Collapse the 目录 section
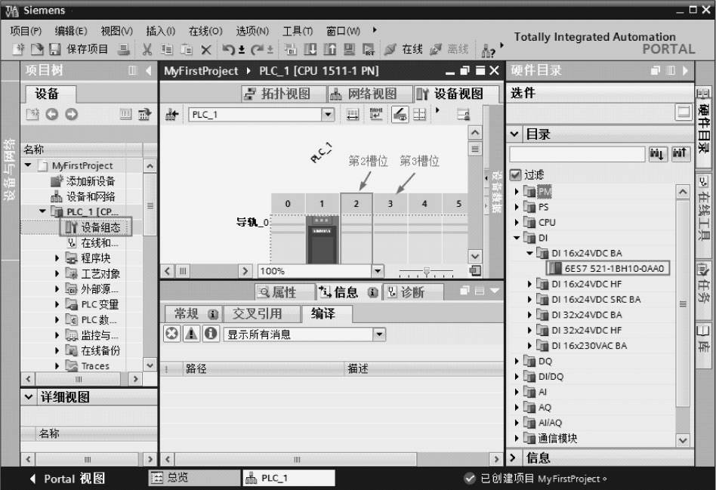This screenshot has width=716, height=490. coord(514,134)
